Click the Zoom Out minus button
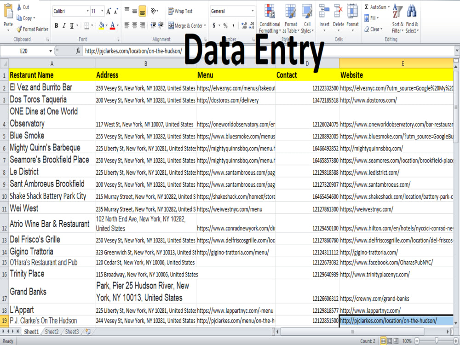 pyautogui.click(x=417, y=341)
